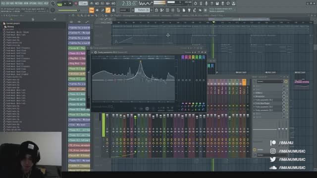317x178 pixels.
Task: Click the microphone audio recording icon
Action: click(x=206, y=3)
